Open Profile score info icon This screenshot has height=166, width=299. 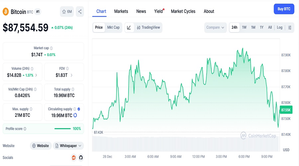pyautogui.click(x=25, y=129)
